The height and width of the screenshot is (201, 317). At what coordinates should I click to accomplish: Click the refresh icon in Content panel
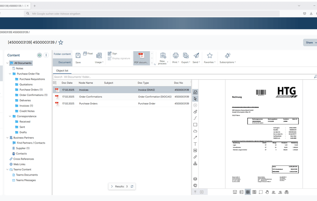click(x=39, y=55)
